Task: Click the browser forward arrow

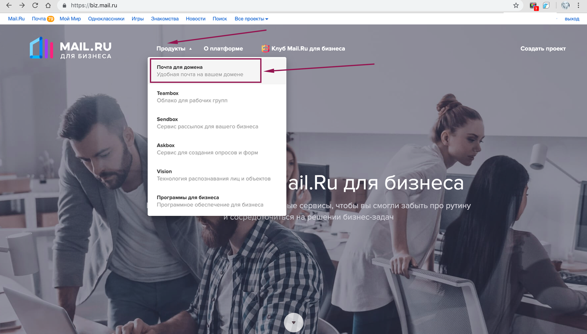Action: point(22,5)
